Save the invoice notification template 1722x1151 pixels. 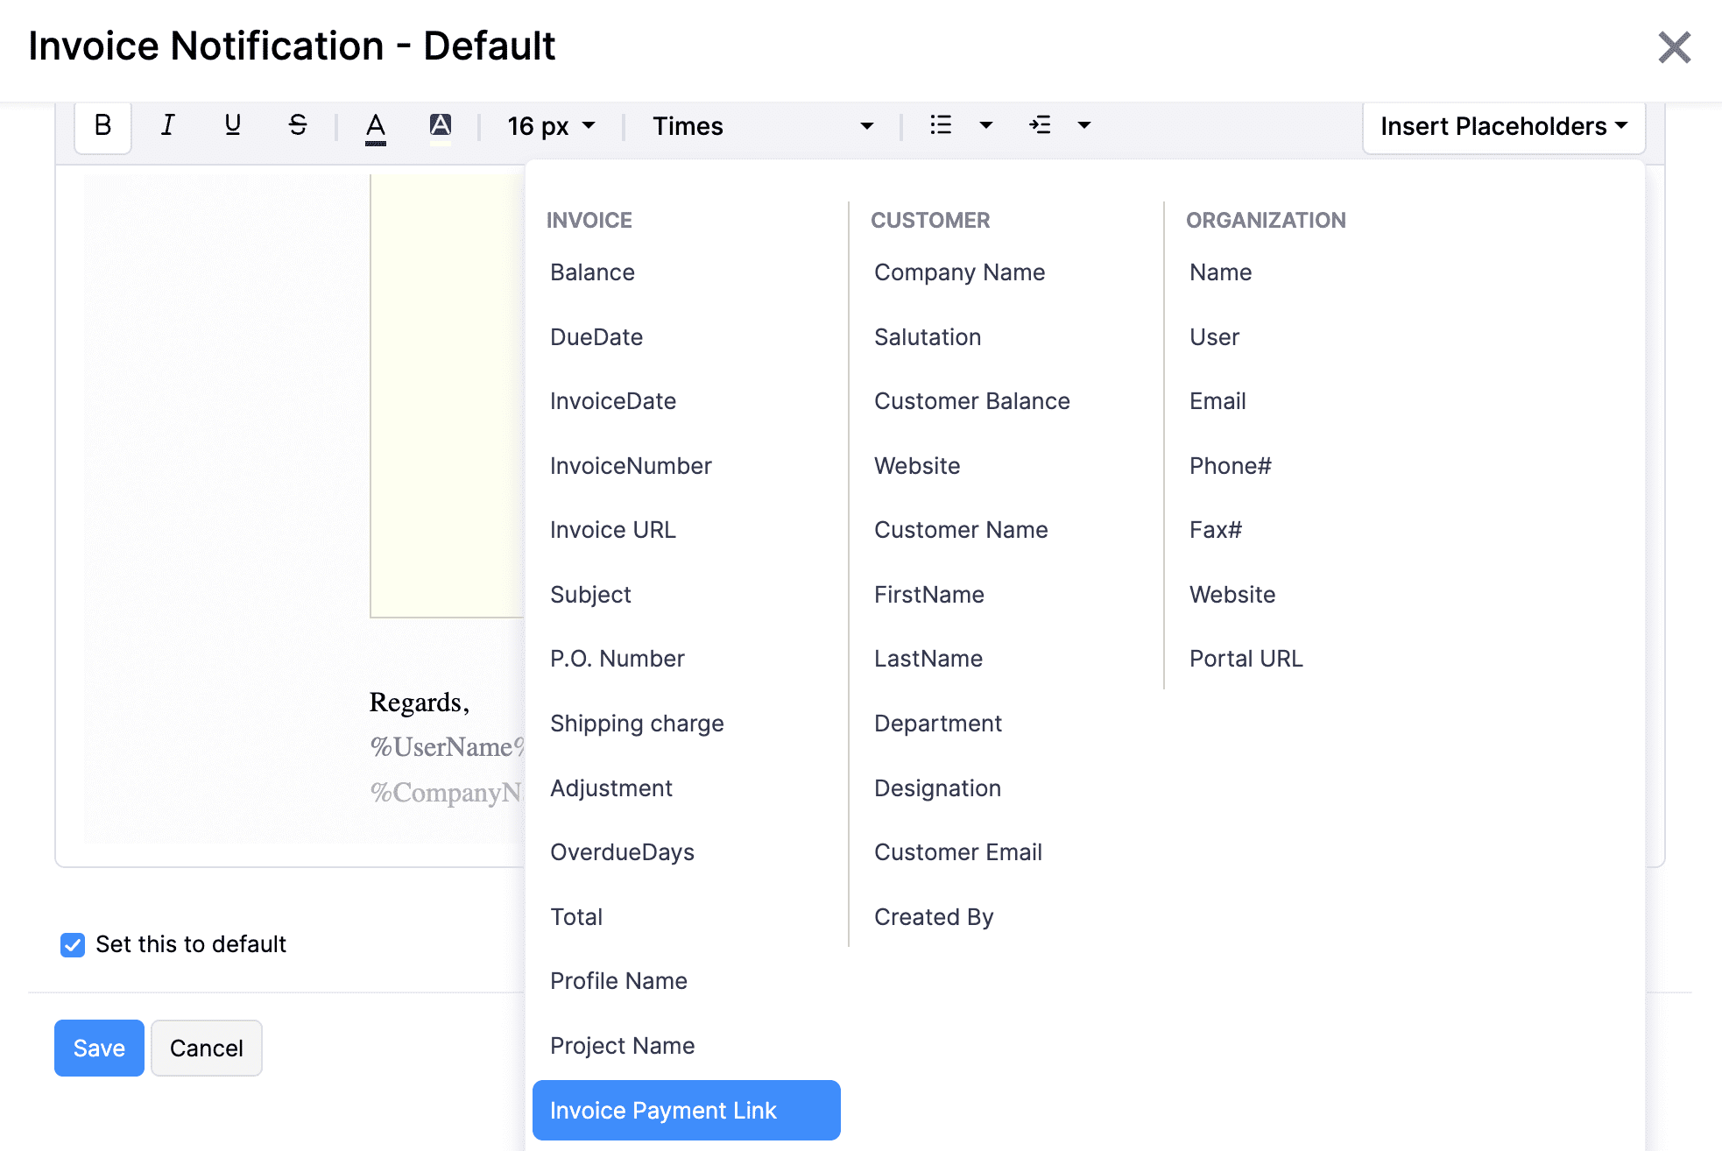(x=98, y=1048)
